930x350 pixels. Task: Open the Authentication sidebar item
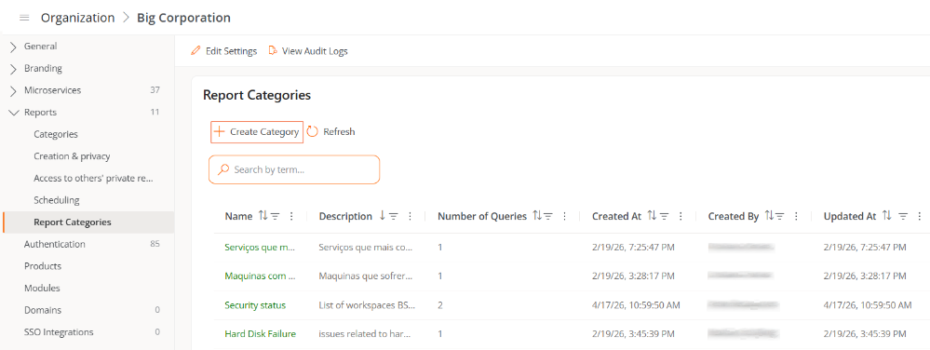click(x=55, y=244)
